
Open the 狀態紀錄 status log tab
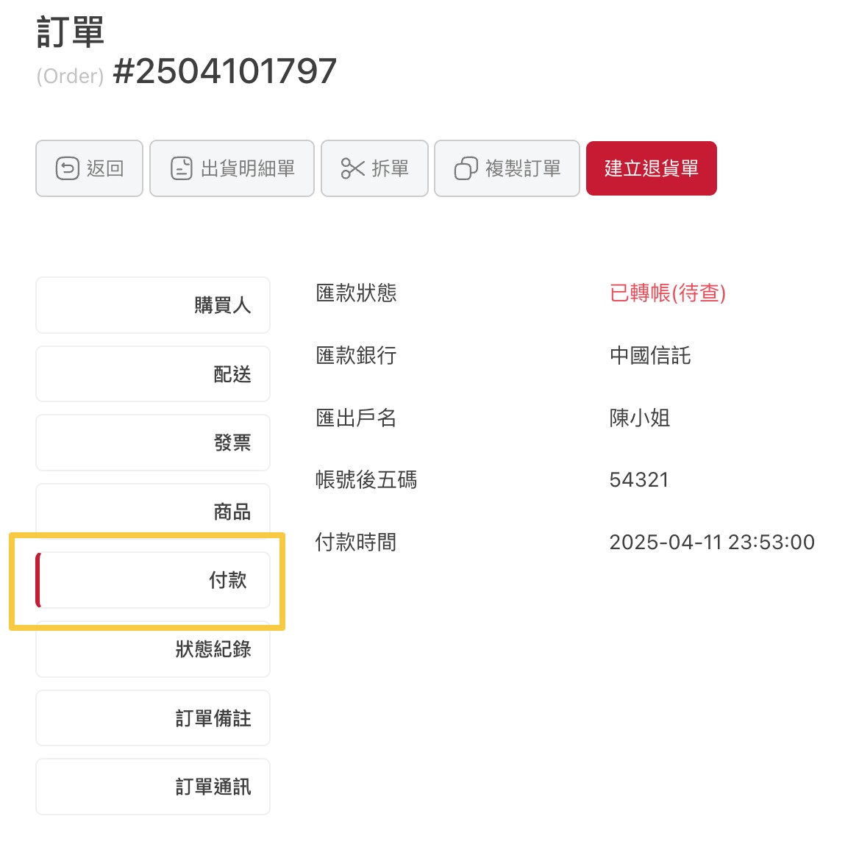[x=153, y=649]
